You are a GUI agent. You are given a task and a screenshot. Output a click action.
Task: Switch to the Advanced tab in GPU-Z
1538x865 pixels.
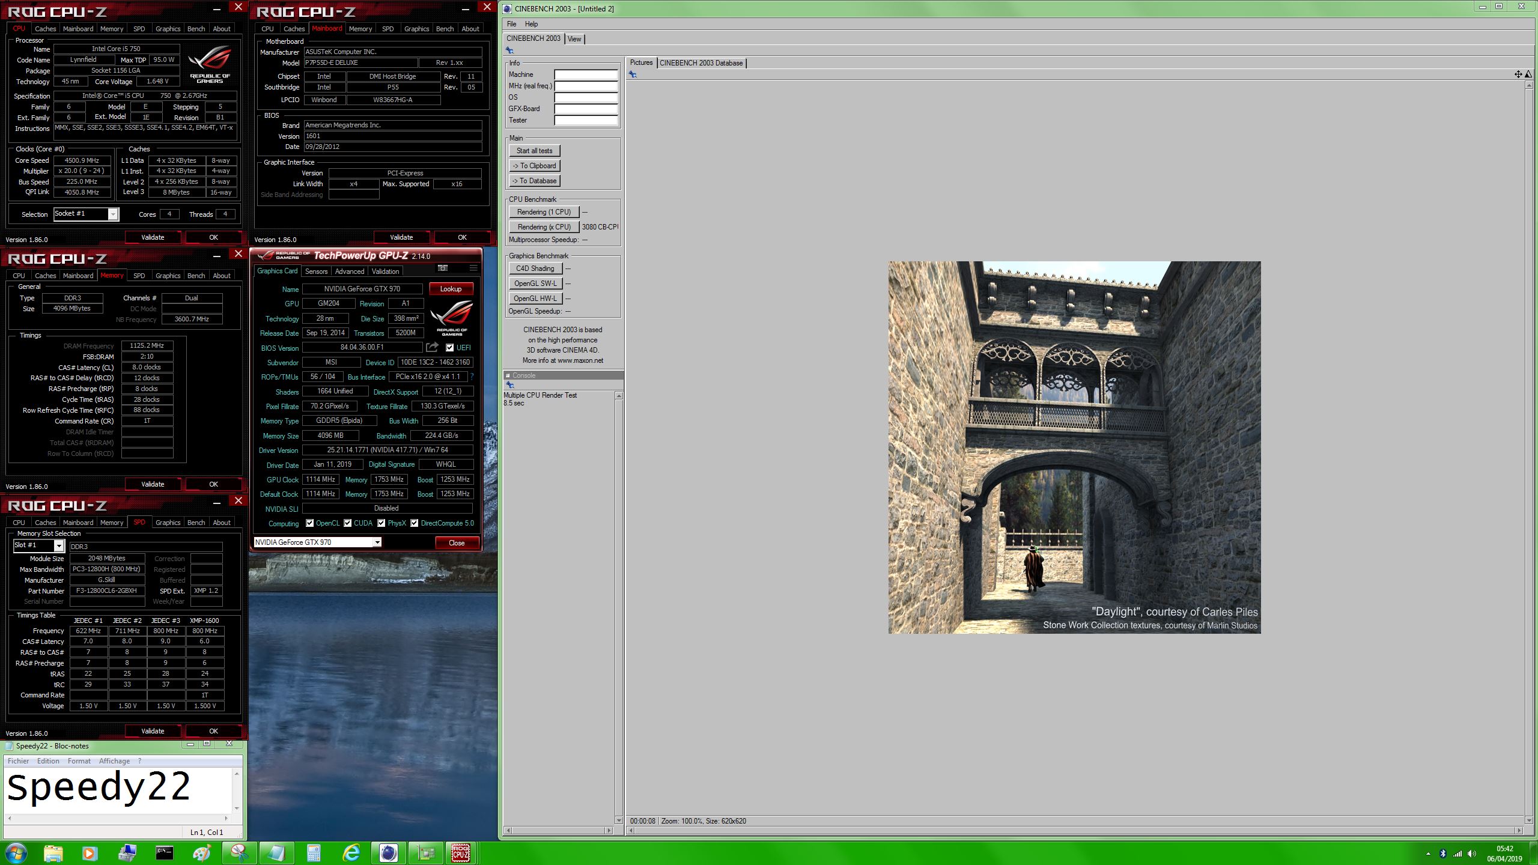[350, 272]
